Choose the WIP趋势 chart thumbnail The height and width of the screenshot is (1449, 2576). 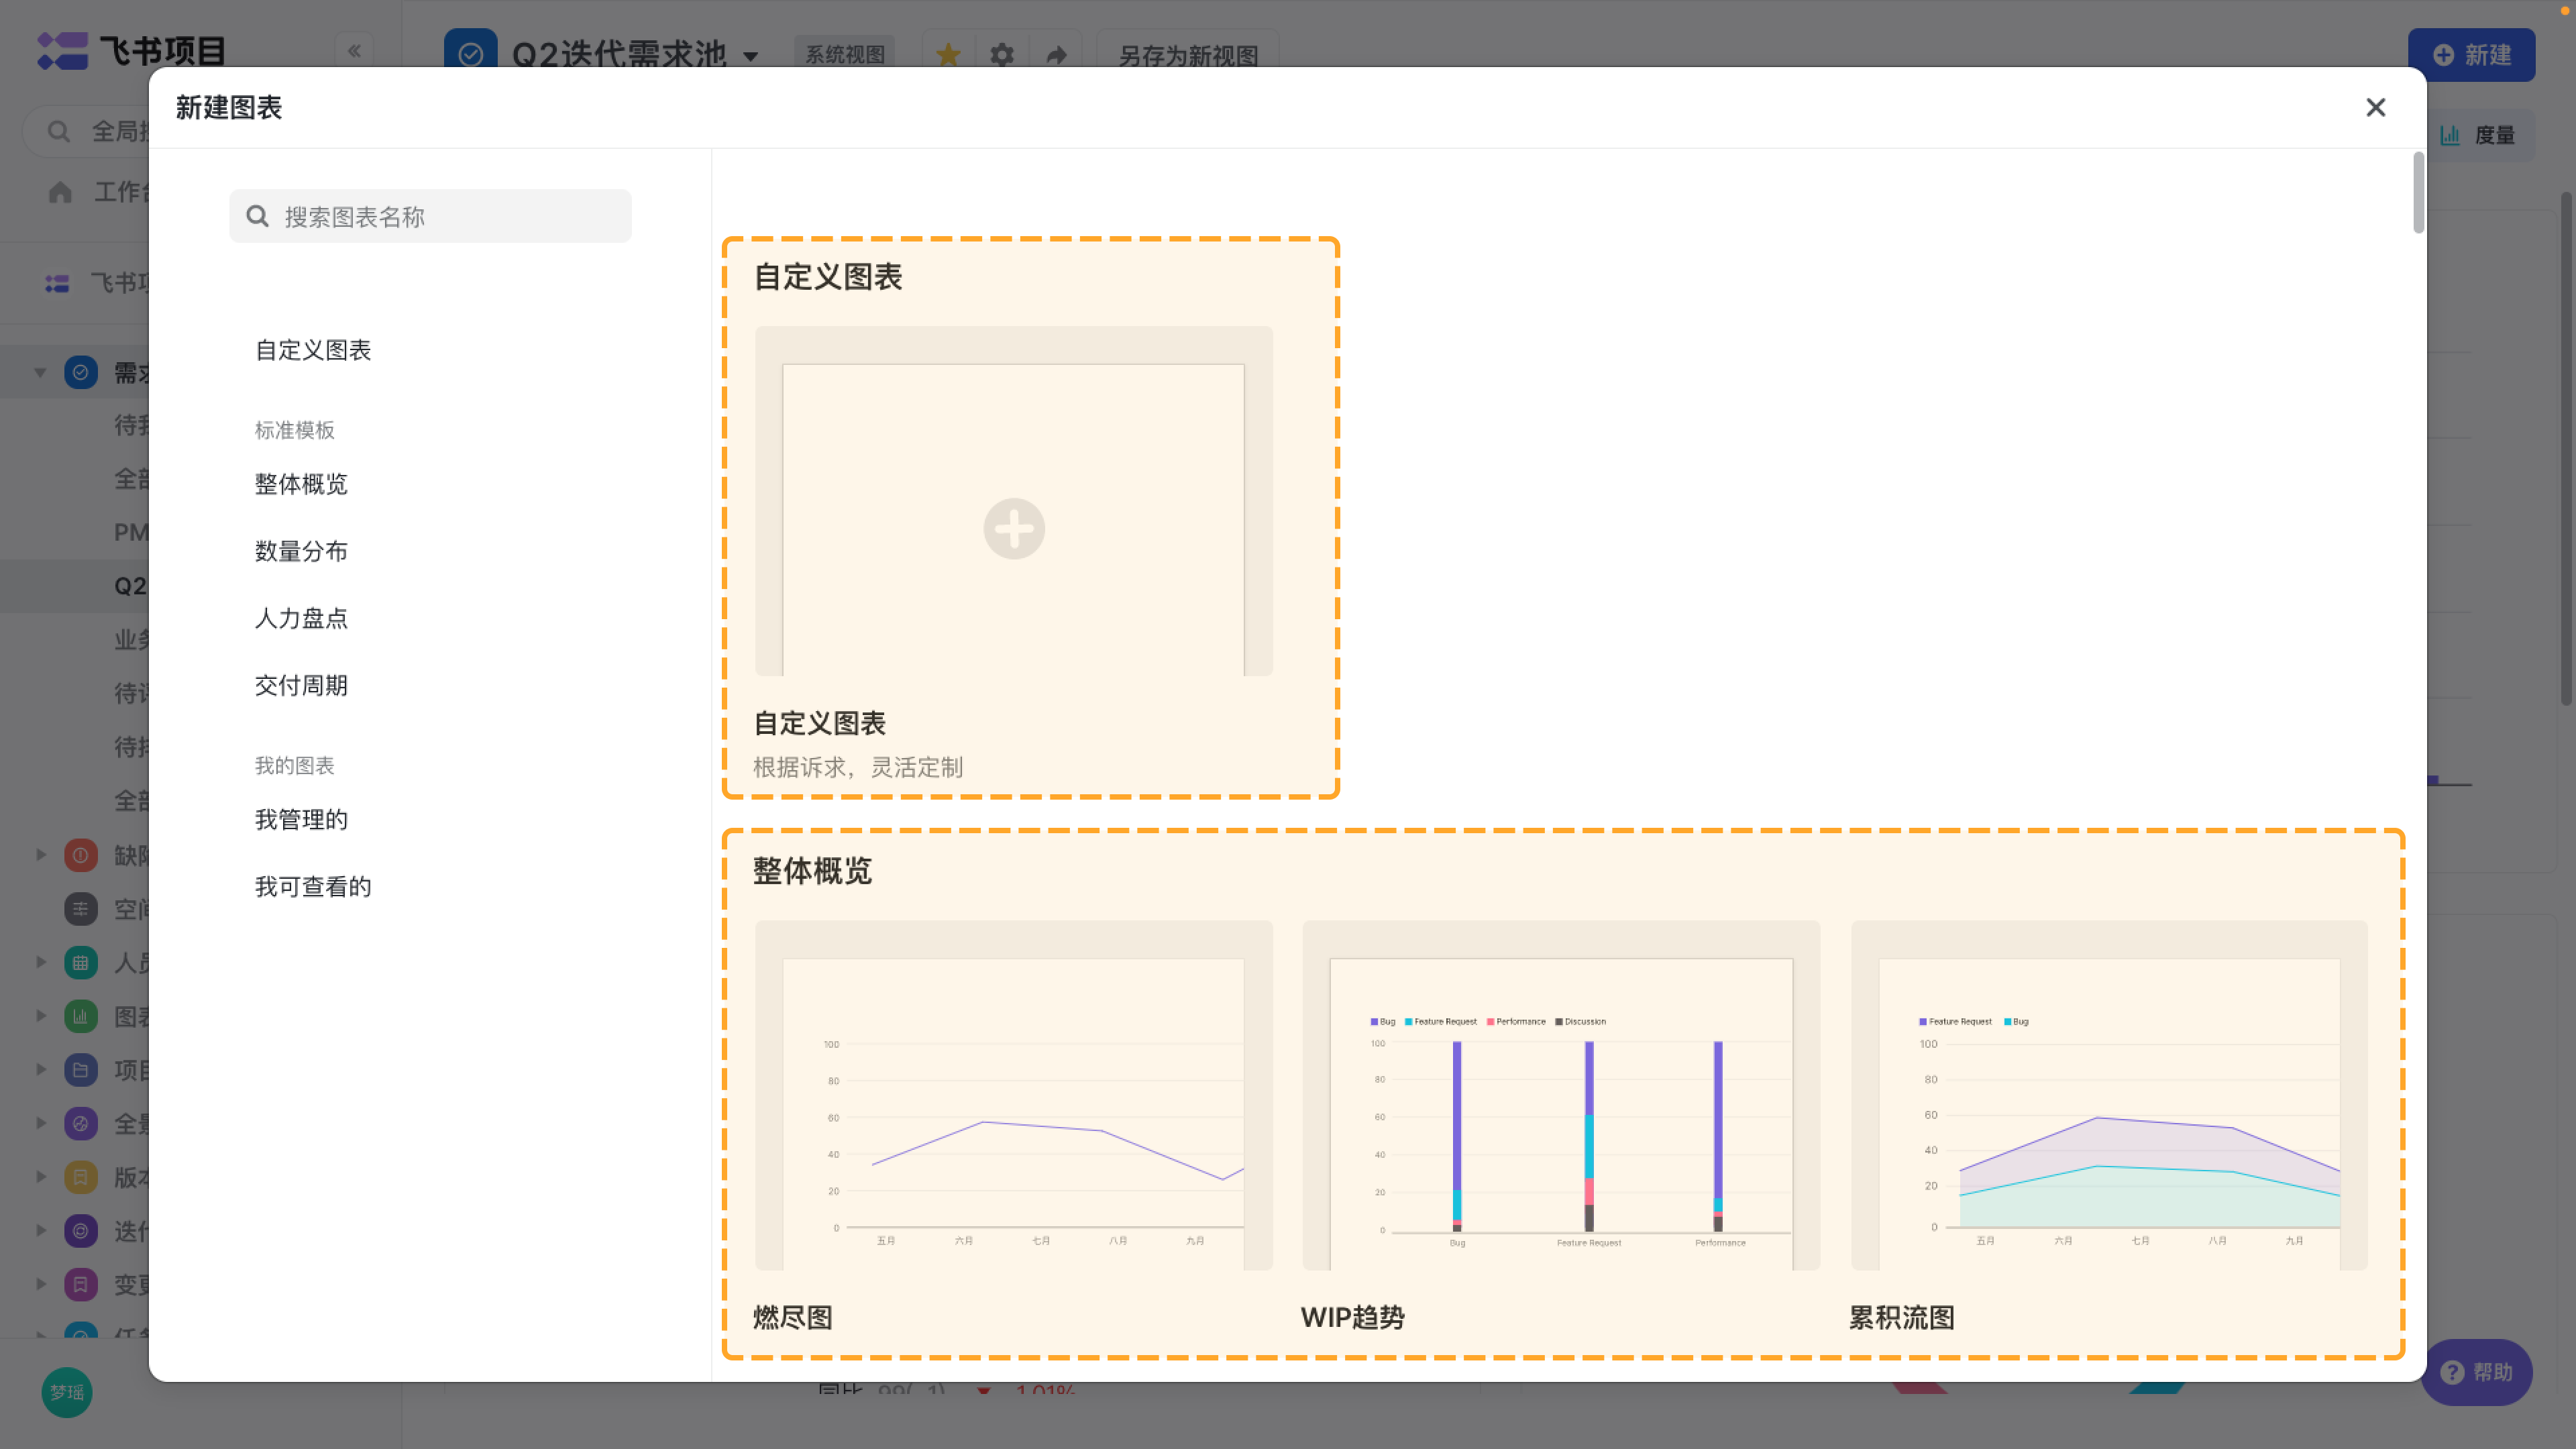point(1561,1095)
